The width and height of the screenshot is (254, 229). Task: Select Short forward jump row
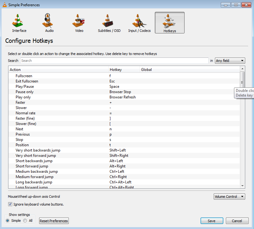(x=124, y=166)
